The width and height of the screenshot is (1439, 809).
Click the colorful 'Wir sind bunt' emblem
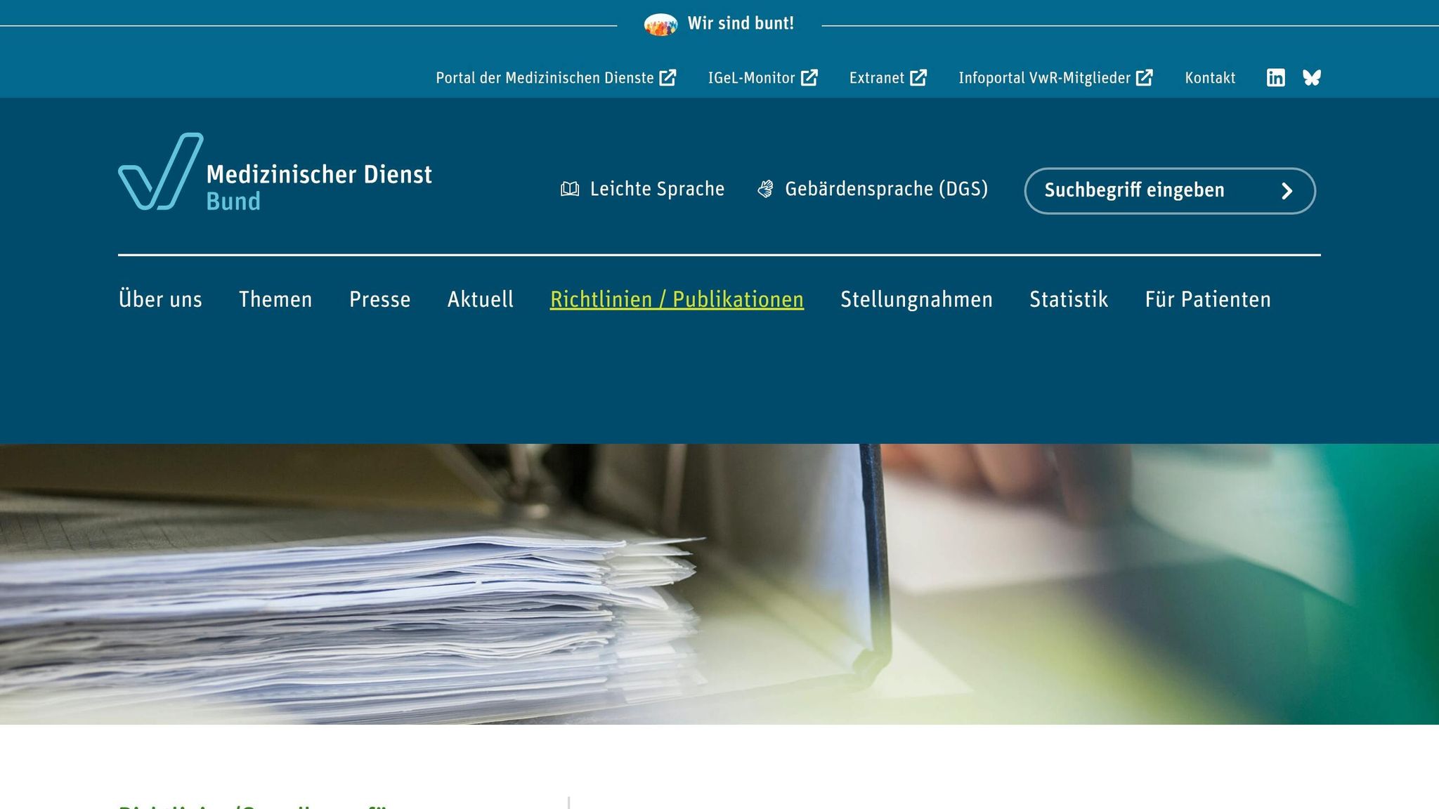click(660, 25)
